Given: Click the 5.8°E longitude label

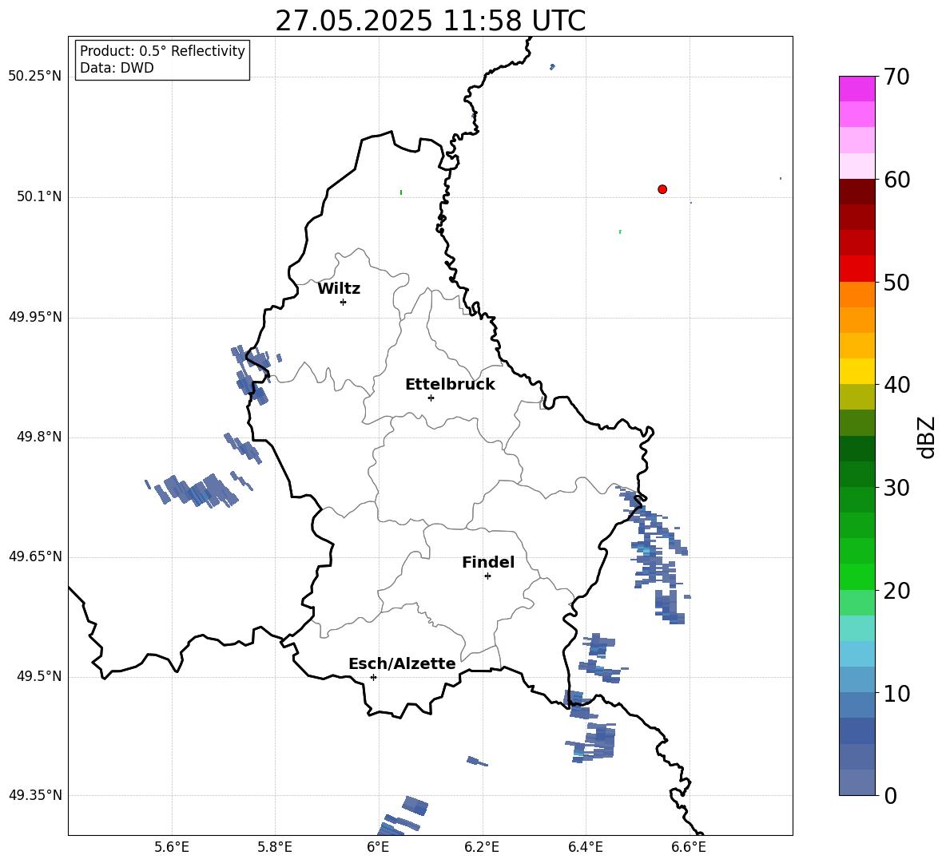Looking at the screenshot, I should [x=275, y=847].
